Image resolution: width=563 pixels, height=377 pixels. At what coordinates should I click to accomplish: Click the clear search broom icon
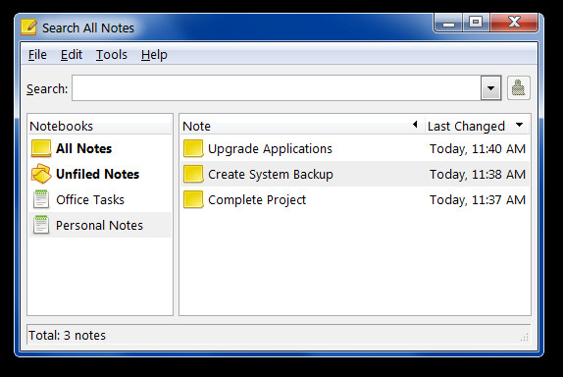pos(519,88)
